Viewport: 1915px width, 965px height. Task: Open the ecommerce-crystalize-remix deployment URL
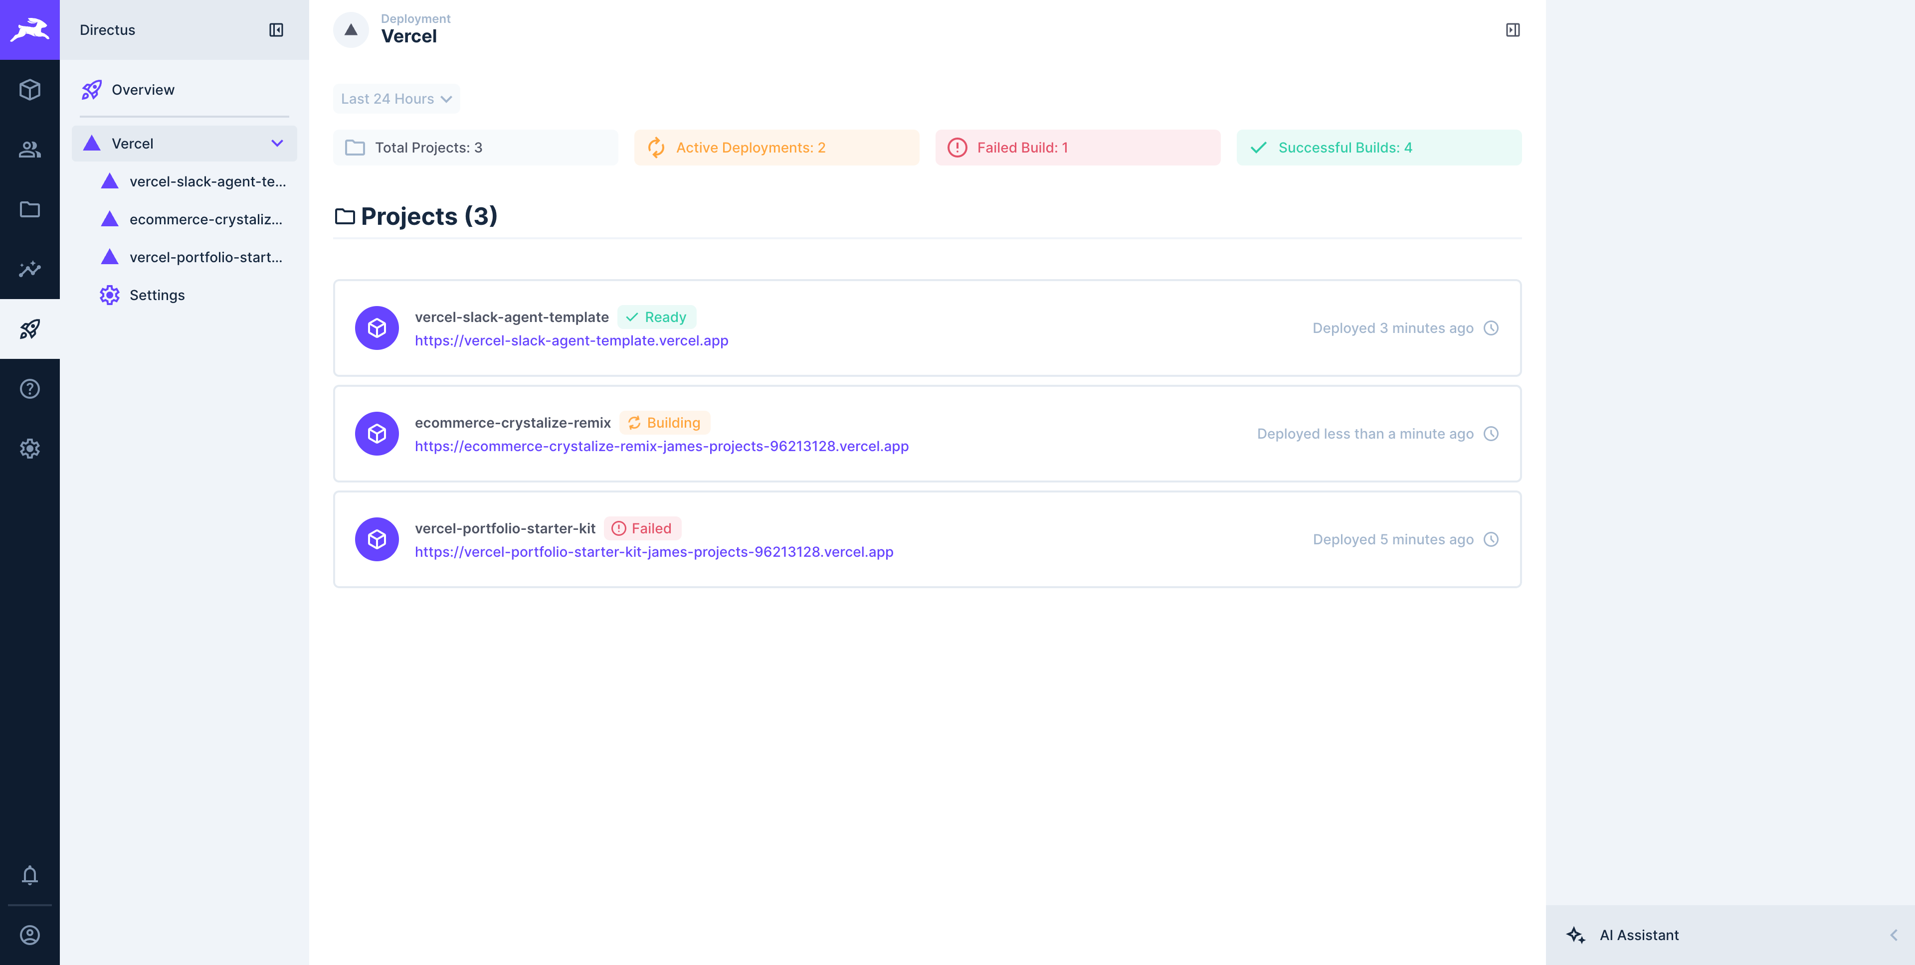click(661, 446)
